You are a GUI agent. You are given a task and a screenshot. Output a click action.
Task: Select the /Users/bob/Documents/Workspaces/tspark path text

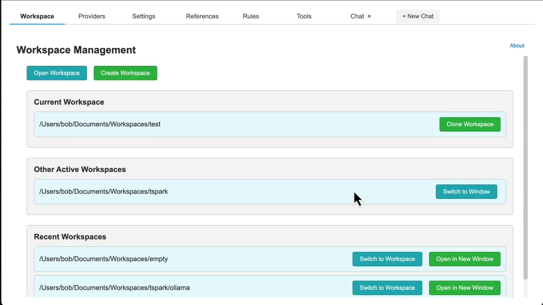(104, 191)
